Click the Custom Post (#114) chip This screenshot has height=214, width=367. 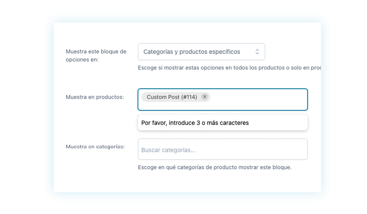[176, 97]
